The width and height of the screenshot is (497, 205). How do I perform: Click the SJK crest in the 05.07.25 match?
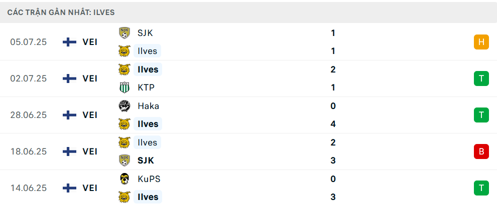point(125,33)
